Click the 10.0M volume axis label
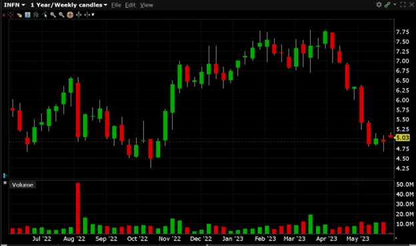The height and width of the screenshot is (246, 416). tap(405, 224)
